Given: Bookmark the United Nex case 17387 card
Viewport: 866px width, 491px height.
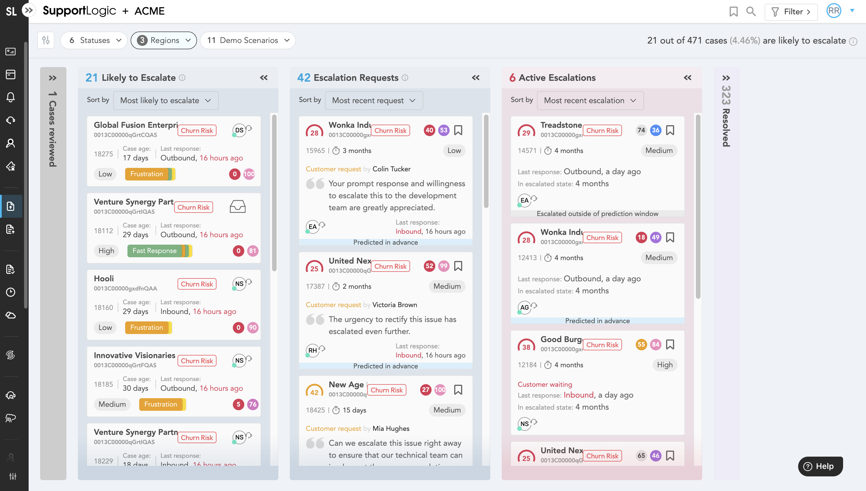Looking at the screenshot, I should 458,266.
